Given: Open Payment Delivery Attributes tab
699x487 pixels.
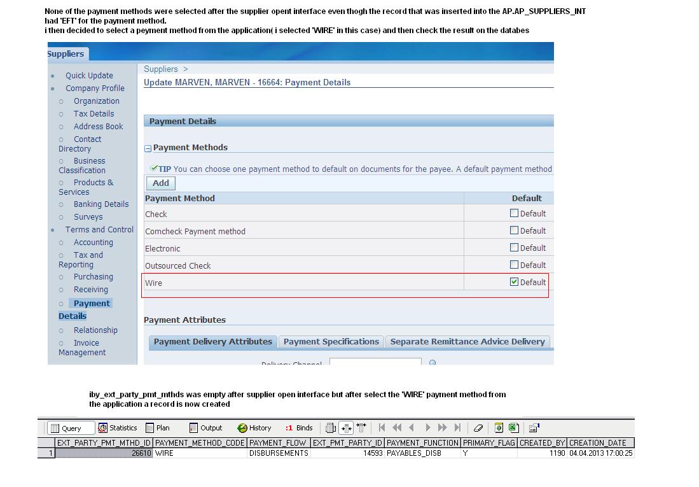Looking at the screenshot, I should (x=212, y=341).
